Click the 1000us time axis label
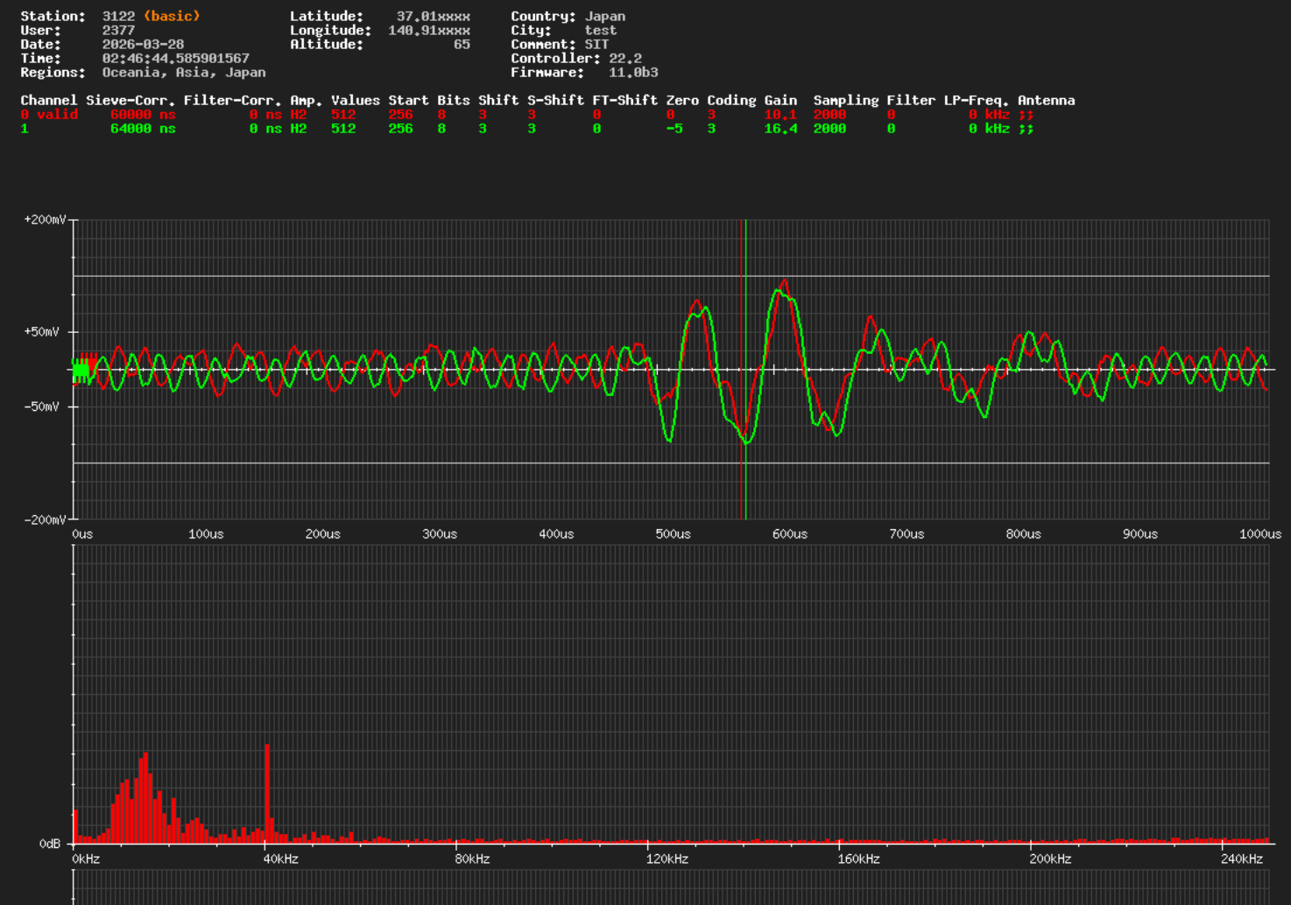Viewport: 1291px width, 905px height. (x=1259, y=534)
